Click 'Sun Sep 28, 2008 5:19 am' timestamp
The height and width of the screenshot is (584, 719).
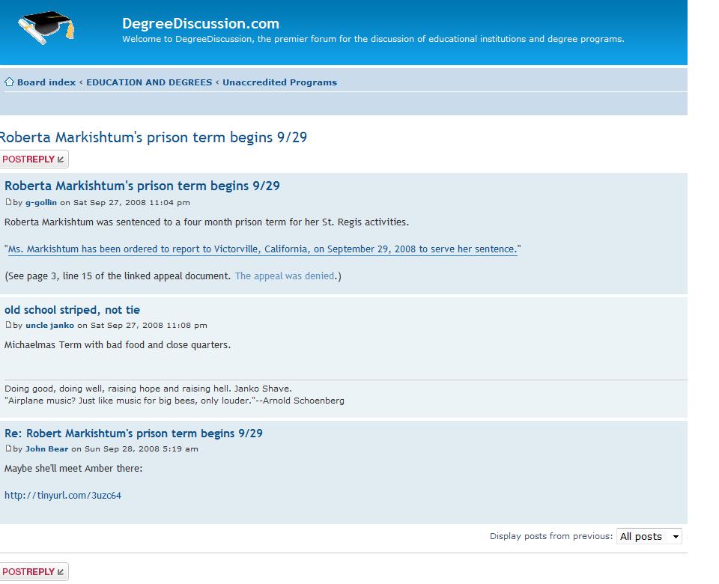[142, 448]
